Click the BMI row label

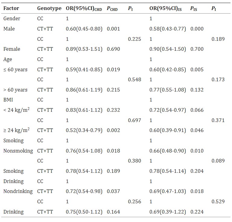click(x=8, y=100)
